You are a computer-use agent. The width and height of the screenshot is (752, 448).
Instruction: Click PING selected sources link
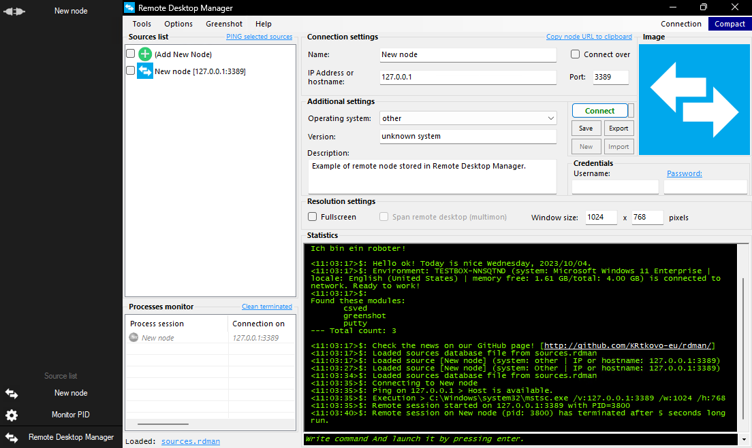point(259,37)
